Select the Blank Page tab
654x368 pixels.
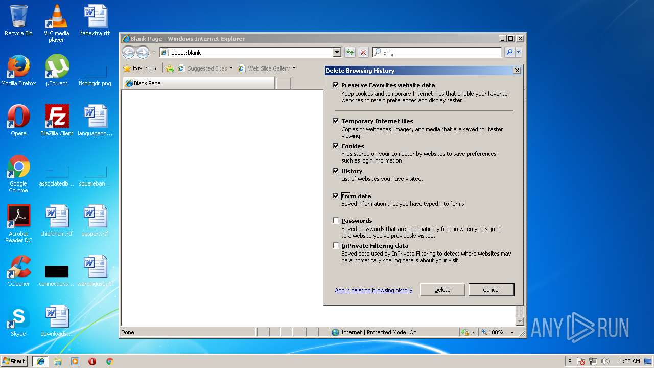coord(199,83)
